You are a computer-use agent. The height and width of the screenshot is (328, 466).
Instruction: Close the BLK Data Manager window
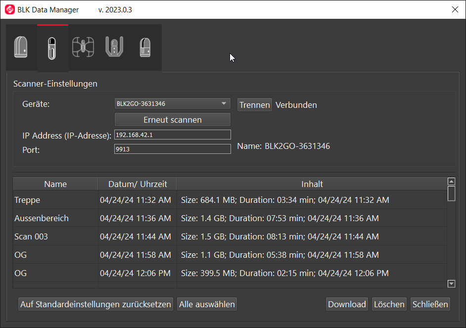tap(455, 9)
